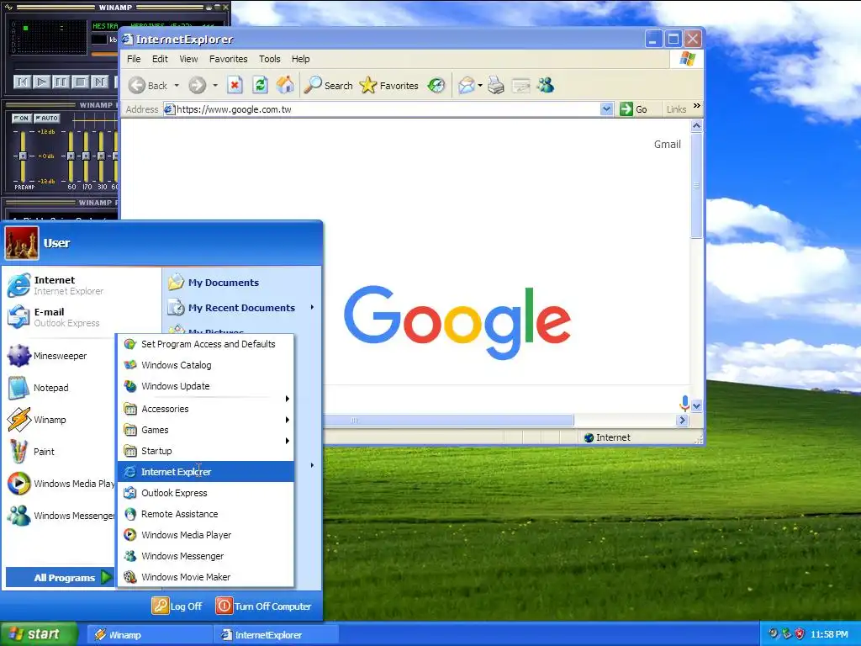Select Set Program Access and Defaults
The height and width of the screenshot is (646, 861).
coord(206,344)
